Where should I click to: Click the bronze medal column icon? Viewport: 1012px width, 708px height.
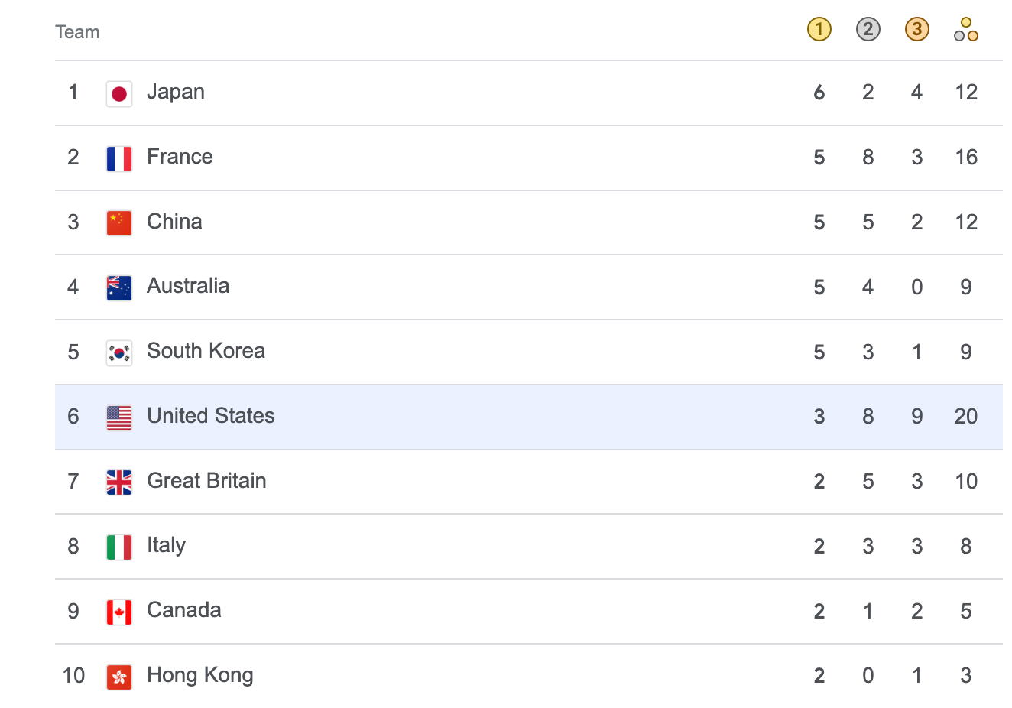(x=916, y=30)
